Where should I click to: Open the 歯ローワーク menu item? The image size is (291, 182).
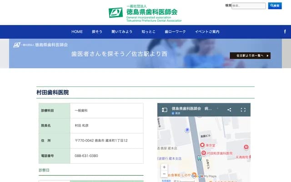[x=175, y=32]
